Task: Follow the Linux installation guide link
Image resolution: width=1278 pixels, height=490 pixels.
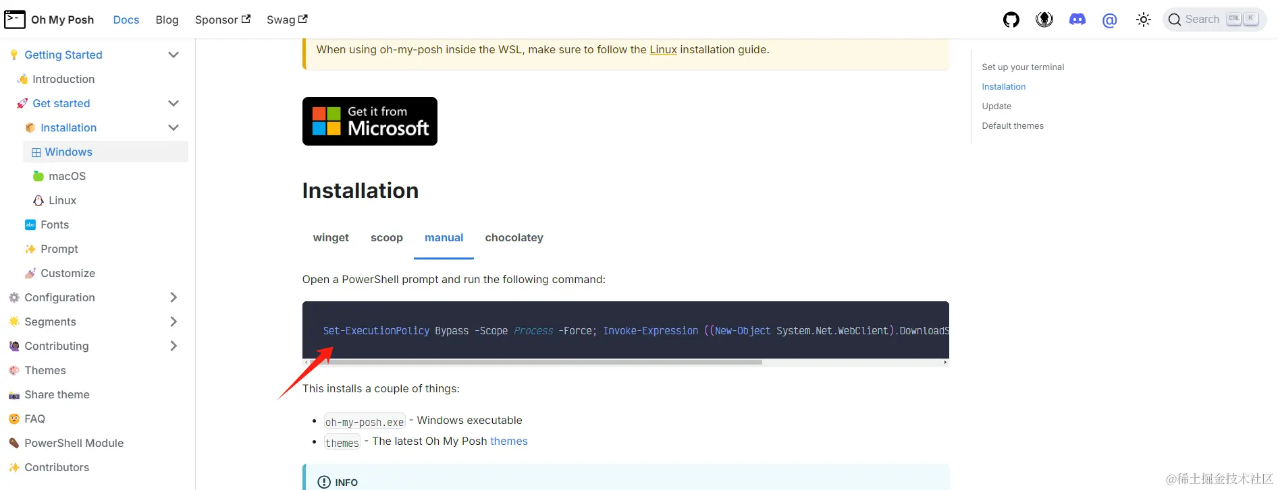Action: [x=663, y=49]
